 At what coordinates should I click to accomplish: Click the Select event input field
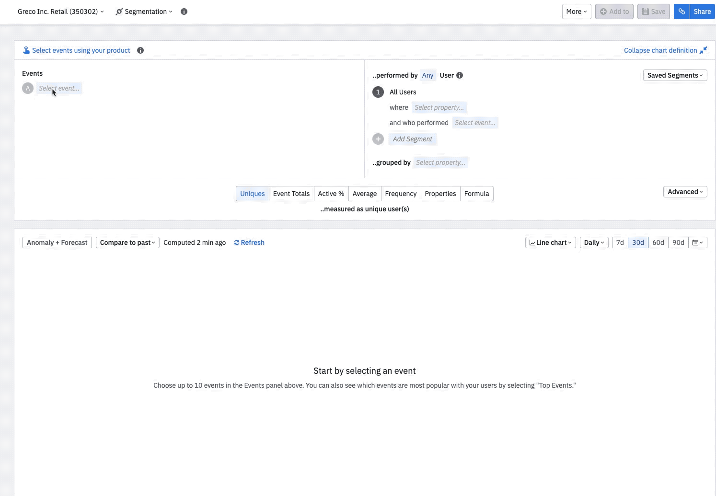click(x=59, y=88)
